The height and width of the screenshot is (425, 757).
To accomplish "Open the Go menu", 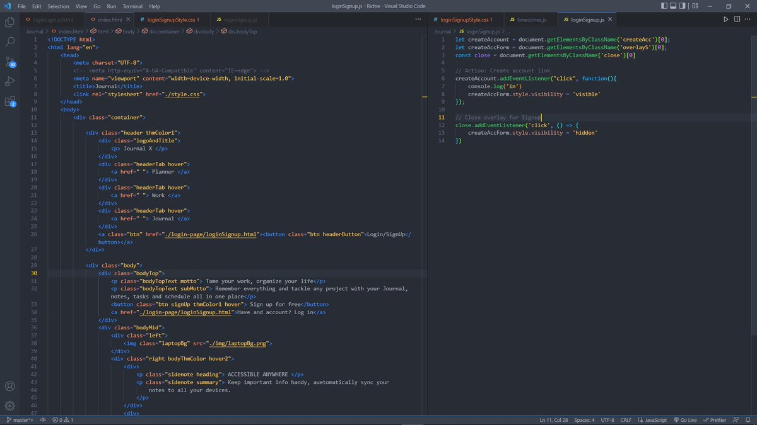I will (97, 6).
